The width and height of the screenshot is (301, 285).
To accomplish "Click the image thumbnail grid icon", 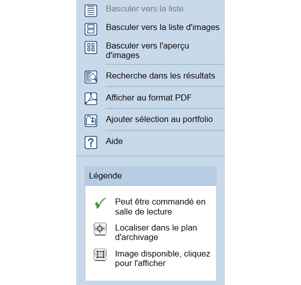I will click(x=91, y=47).
